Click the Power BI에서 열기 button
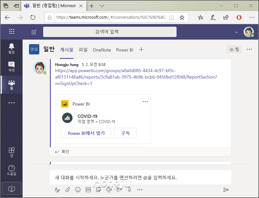 point(86,133)
